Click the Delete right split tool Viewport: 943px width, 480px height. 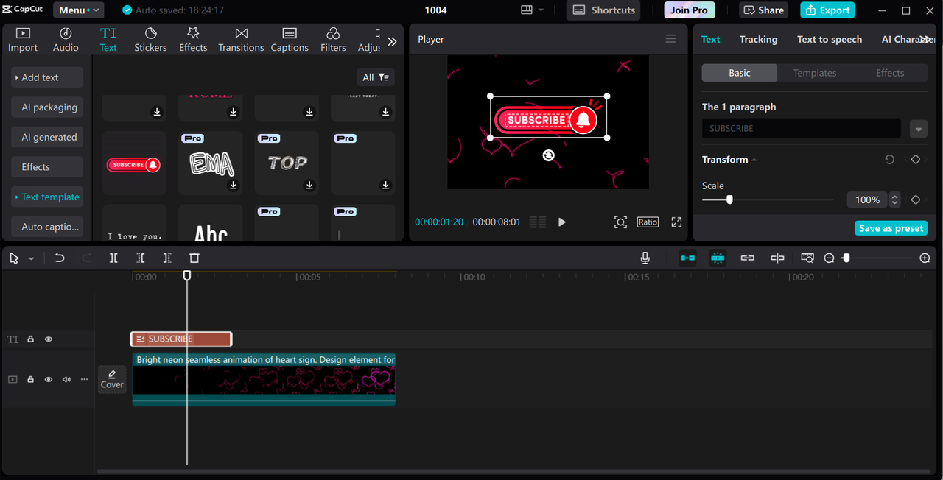pos(167,258)
